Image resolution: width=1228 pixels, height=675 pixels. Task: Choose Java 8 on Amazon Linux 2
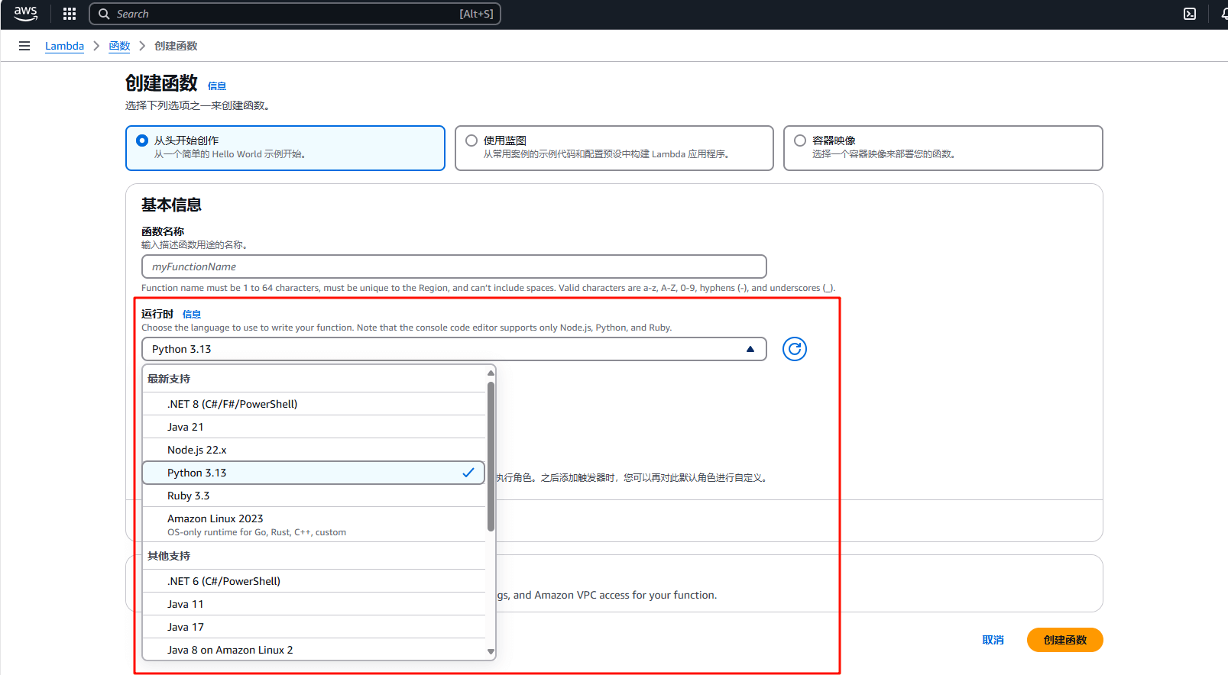coord(314,650)
